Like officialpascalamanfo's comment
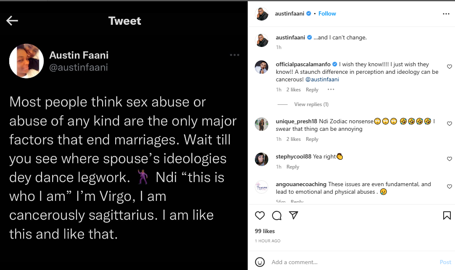 (x=450, y=67)
